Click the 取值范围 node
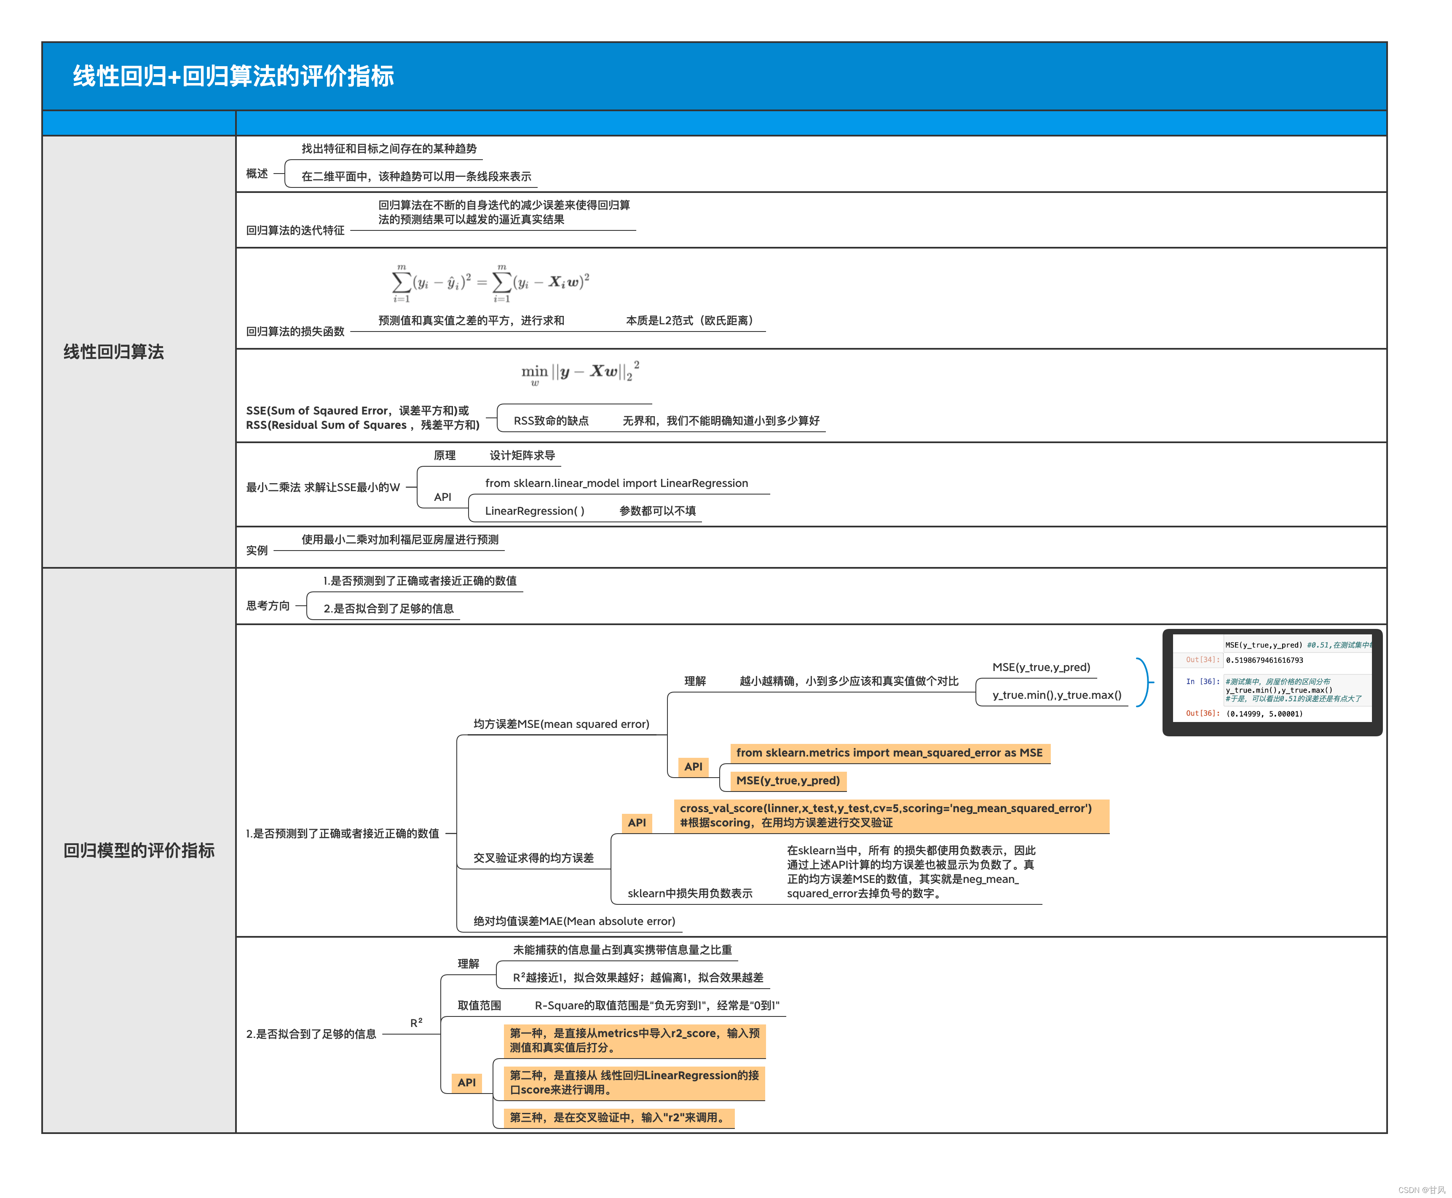The height and width of the screenshot is (1198, 1452). click(480, 1005)
